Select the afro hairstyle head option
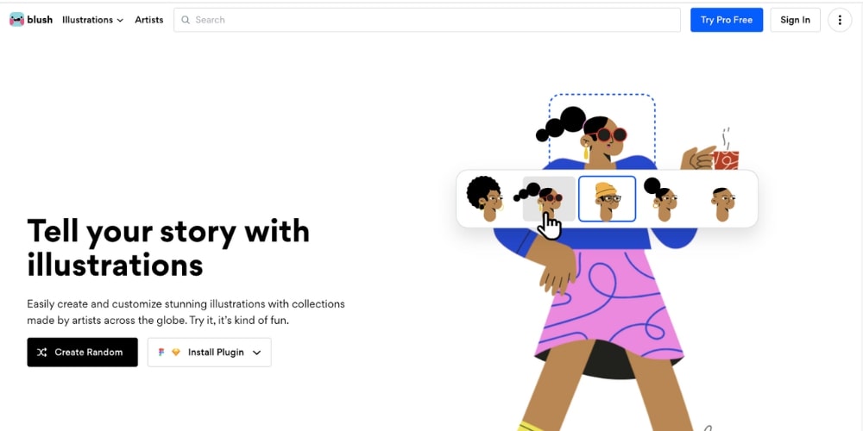 485,198
